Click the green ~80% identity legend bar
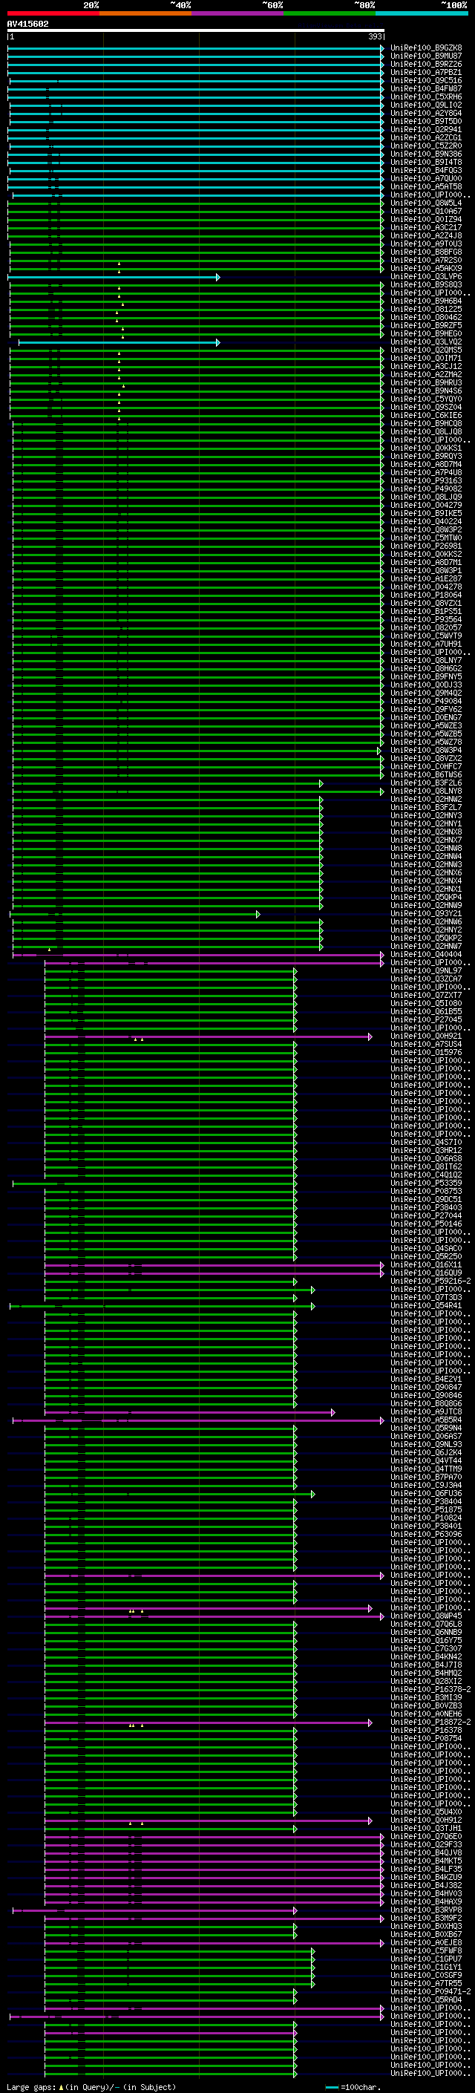This screenshot has width=475, height=2093. point(330,14)
